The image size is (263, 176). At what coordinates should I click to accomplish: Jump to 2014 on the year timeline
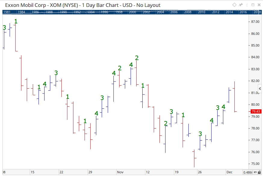tap(229, 12)
